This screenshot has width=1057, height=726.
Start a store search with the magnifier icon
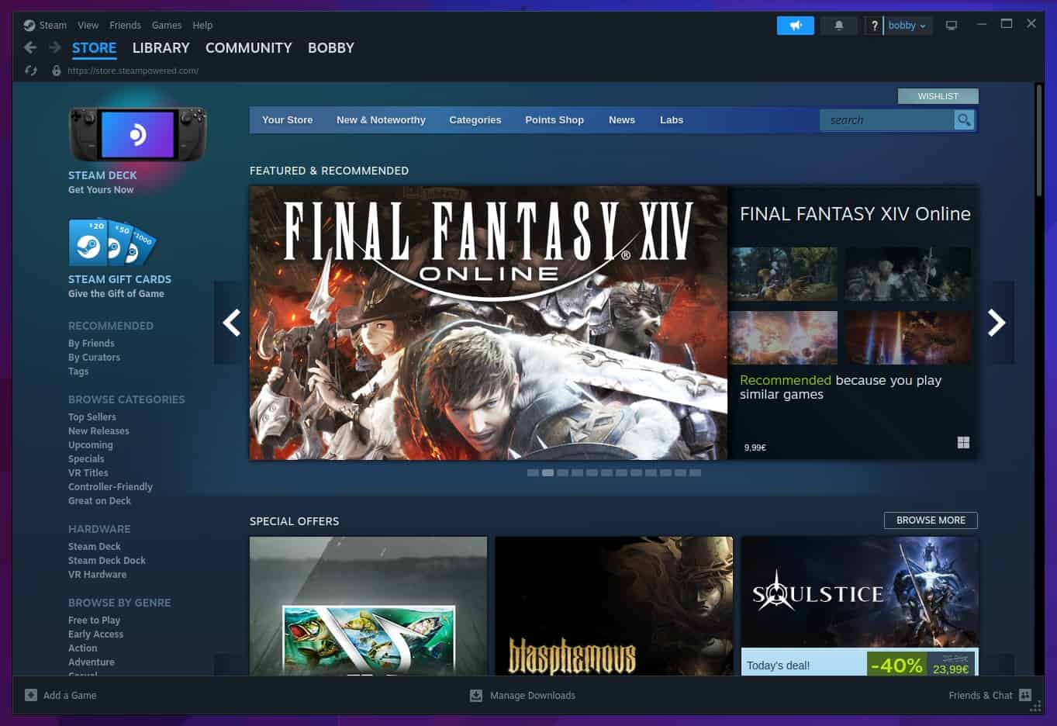963,119
